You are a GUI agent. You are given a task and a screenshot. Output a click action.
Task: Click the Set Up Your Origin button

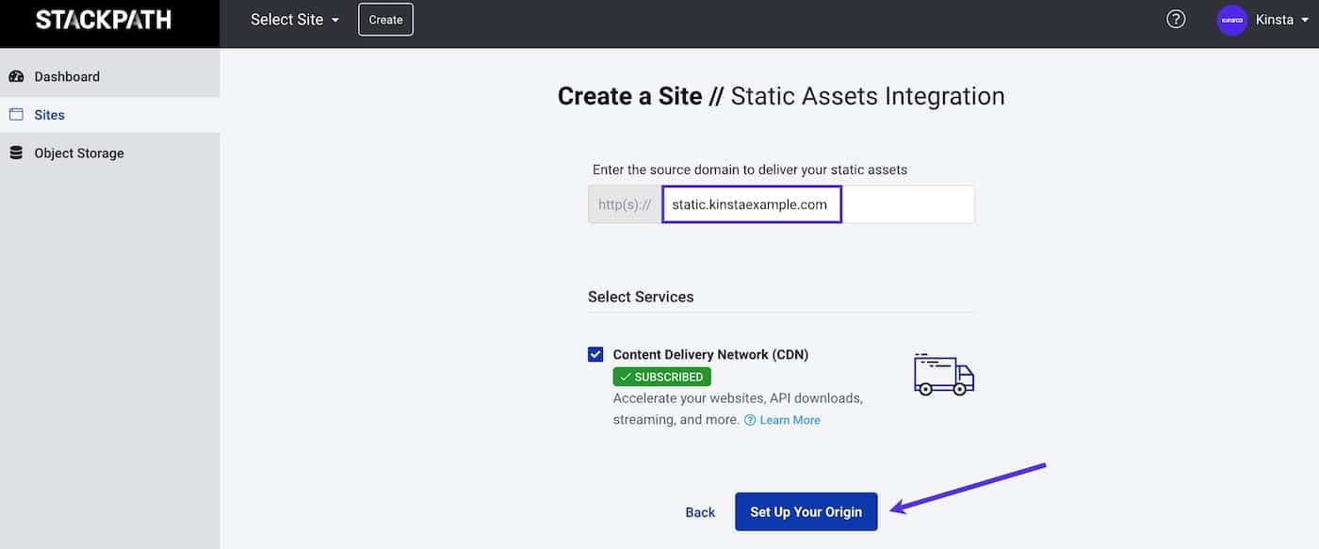click(x=806, y=511)
